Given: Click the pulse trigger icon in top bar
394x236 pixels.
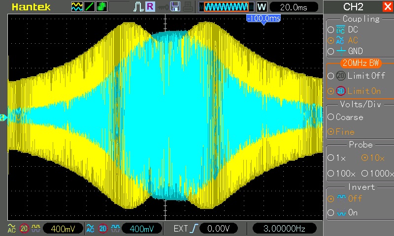Looking at the screenshot, I should pos(138,7).
